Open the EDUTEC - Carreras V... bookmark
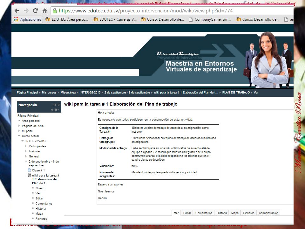Image resolution: width=305 pixels, height=229 pixels. click(115, 19)
